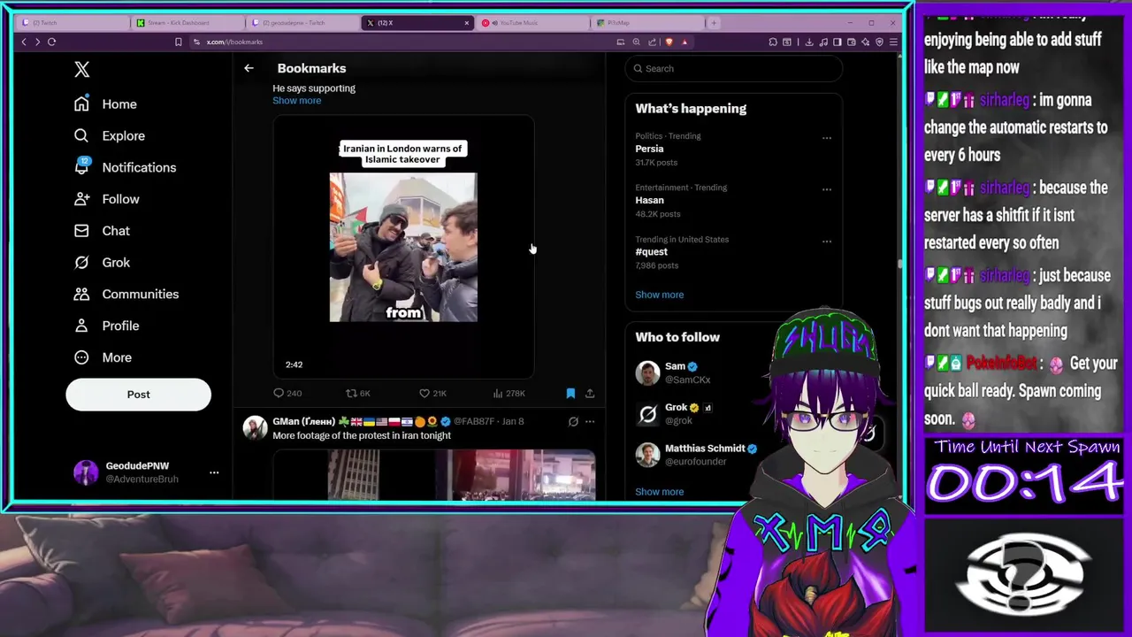The width and height of the screenshot is (1132, 637).
Task: Click GMan's profile avatar
Action: click(x=256, y=428)
